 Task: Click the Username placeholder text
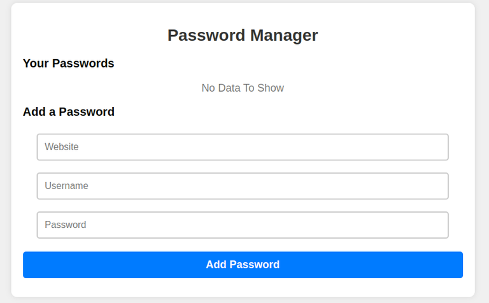tap(66, 186)
